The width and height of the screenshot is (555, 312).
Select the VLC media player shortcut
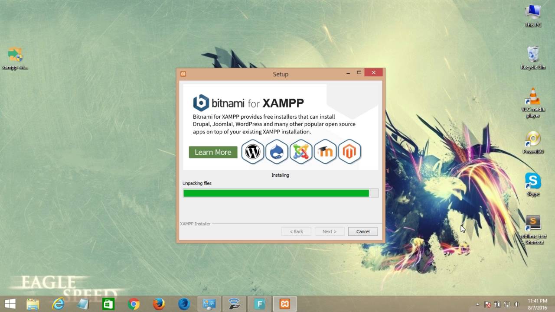(533, 103)
